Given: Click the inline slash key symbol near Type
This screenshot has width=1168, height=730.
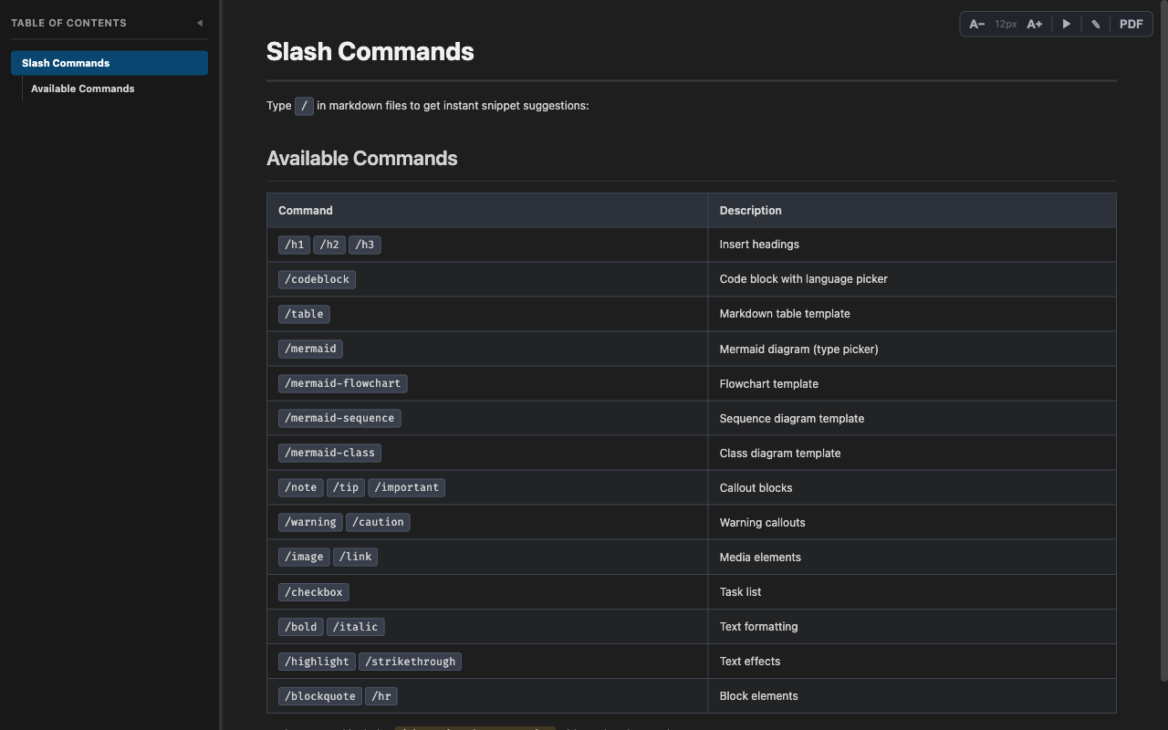Looking at the screenshot, I should pyautogui.click(x=304, y=106).
